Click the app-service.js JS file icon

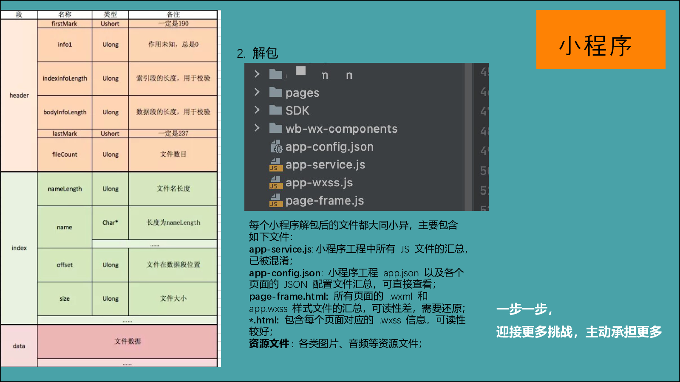276,165
